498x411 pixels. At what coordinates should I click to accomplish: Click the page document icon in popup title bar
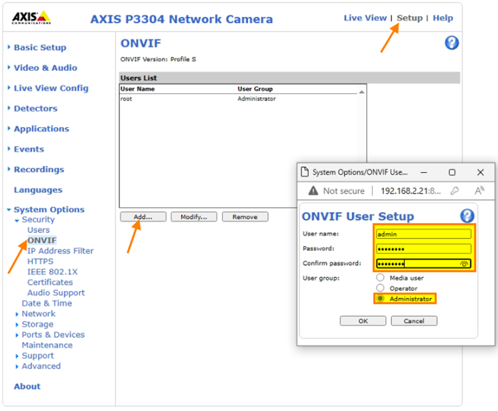304,172
